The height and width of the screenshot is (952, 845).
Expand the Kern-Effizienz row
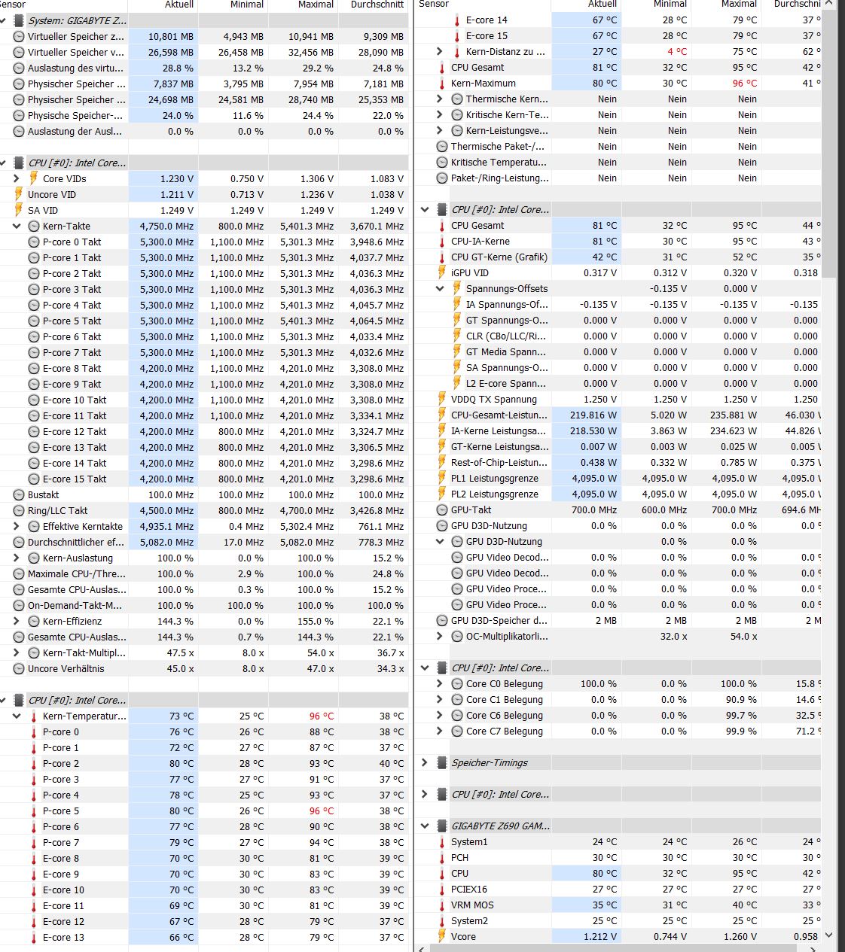(17, 621)
